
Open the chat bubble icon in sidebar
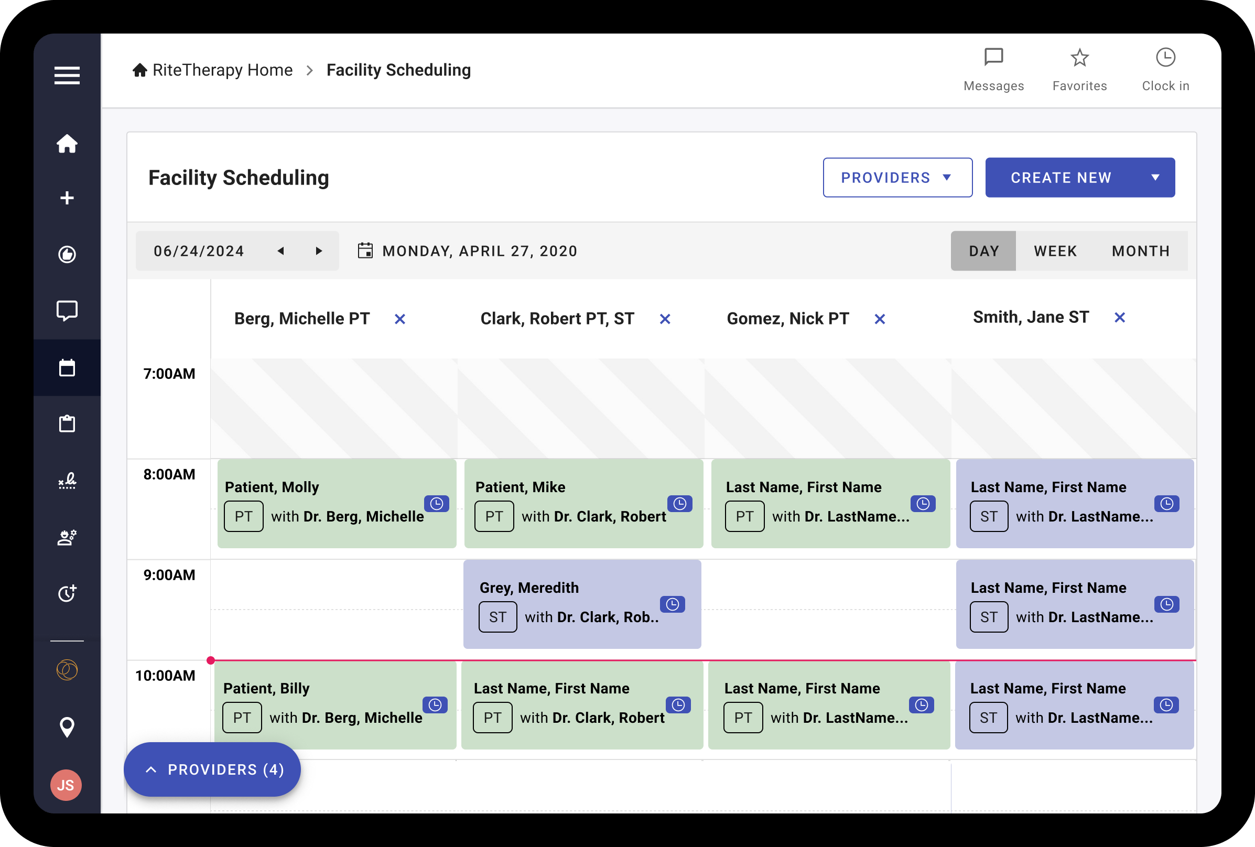pyautogui.click(x=67, y=311)
